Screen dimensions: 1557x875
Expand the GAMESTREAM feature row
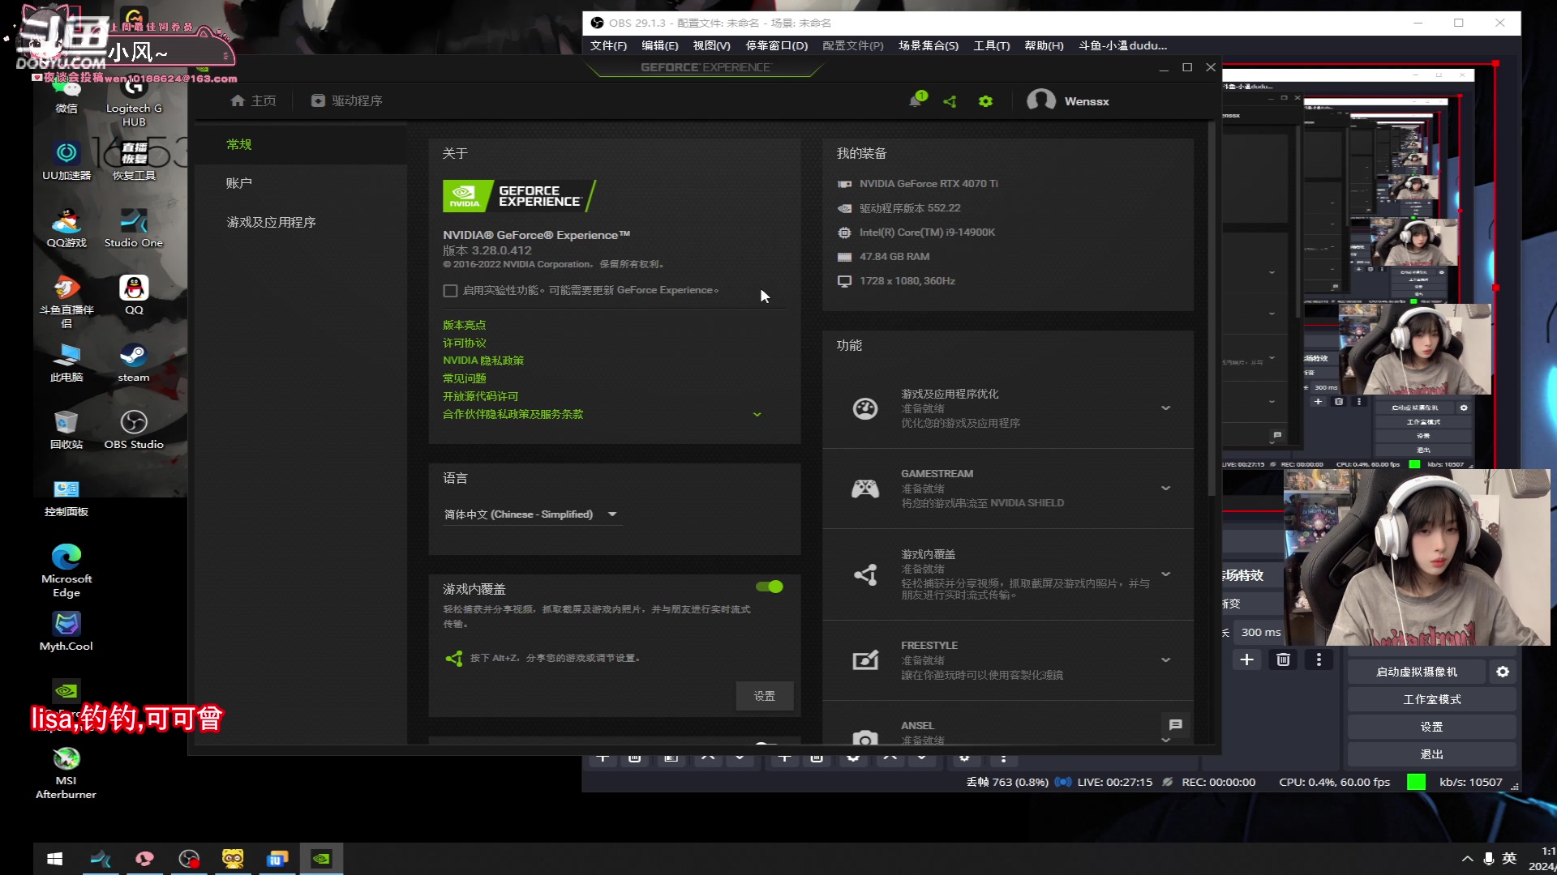pyautogui.click(x=1166, y=488)
